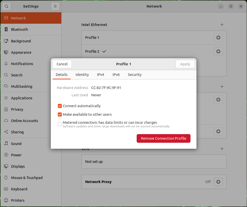Open gear settings for Profile 2
This screenshot has height=207, width=247.
coord(218,51)
